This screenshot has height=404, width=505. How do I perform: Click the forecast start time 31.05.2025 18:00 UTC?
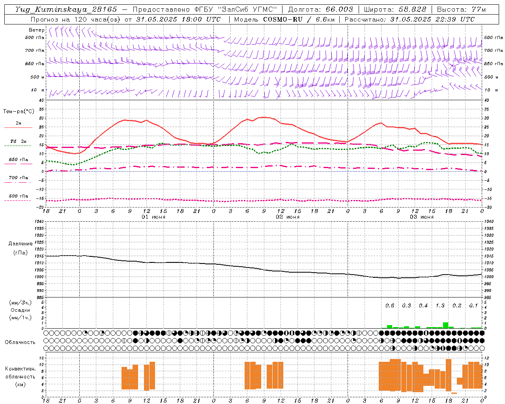[178, 19]
